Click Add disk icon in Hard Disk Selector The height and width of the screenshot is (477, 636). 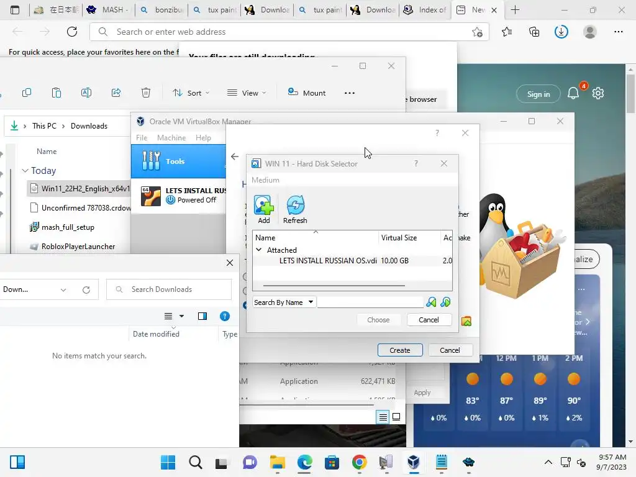pos(263,209)
